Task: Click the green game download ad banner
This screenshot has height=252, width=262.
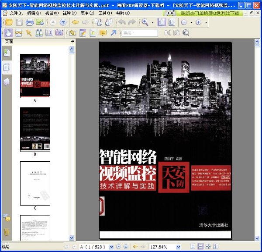Action: pos(203,13)
